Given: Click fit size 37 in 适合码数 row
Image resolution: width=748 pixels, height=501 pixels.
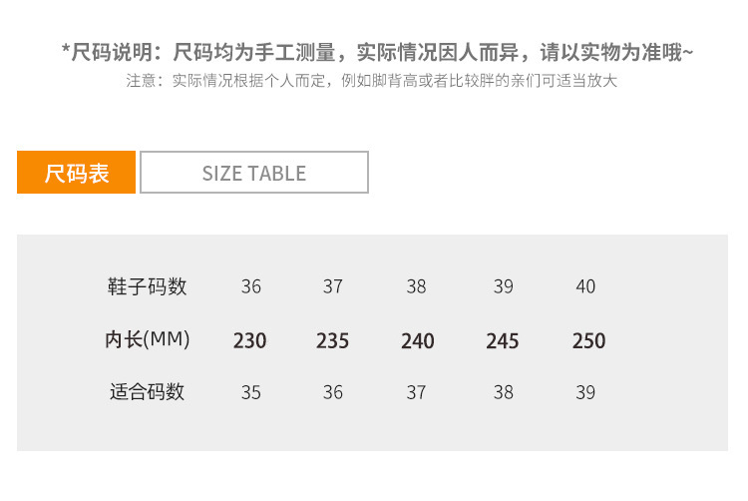Looking at the screenshot, I should pyautogui.click(x=417, y=393).
